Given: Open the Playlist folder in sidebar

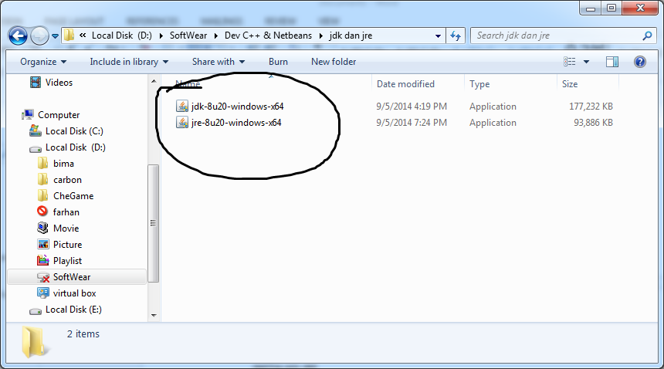Looking at the screenshot, I should [67, 261].
